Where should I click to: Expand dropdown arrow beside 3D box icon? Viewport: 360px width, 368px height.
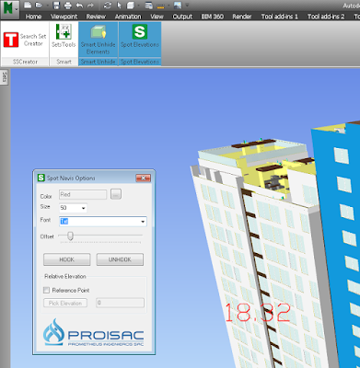tap(139, 6)
